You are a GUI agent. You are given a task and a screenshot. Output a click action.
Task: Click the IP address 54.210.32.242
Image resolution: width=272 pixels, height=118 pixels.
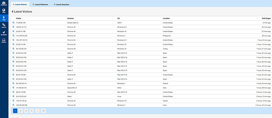pyautogui.click(x=21, y=96)
